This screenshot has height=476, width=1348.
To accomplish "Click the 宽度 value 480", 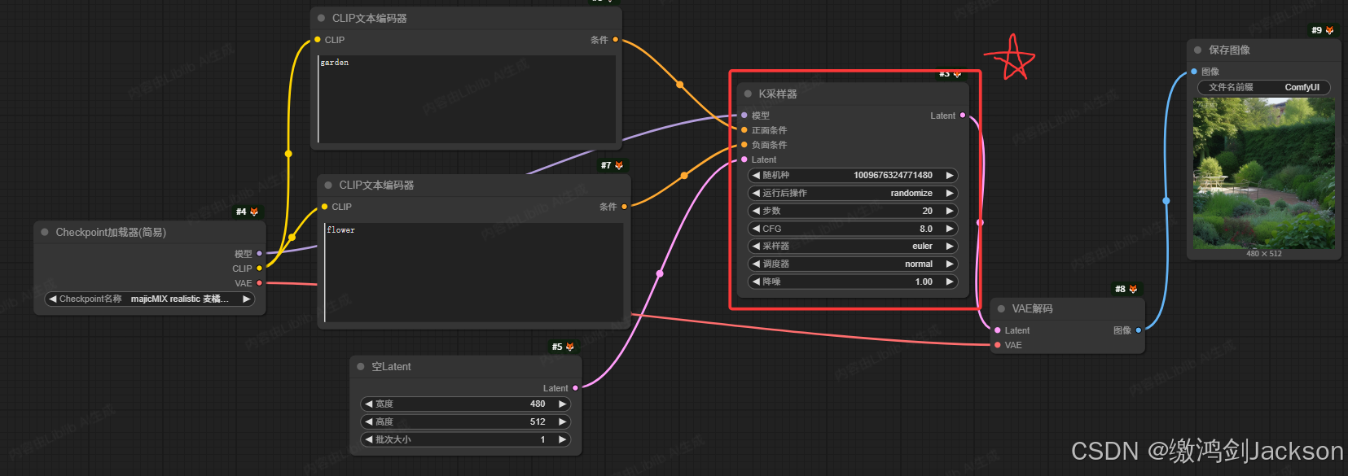I will [x=538, y=404].
